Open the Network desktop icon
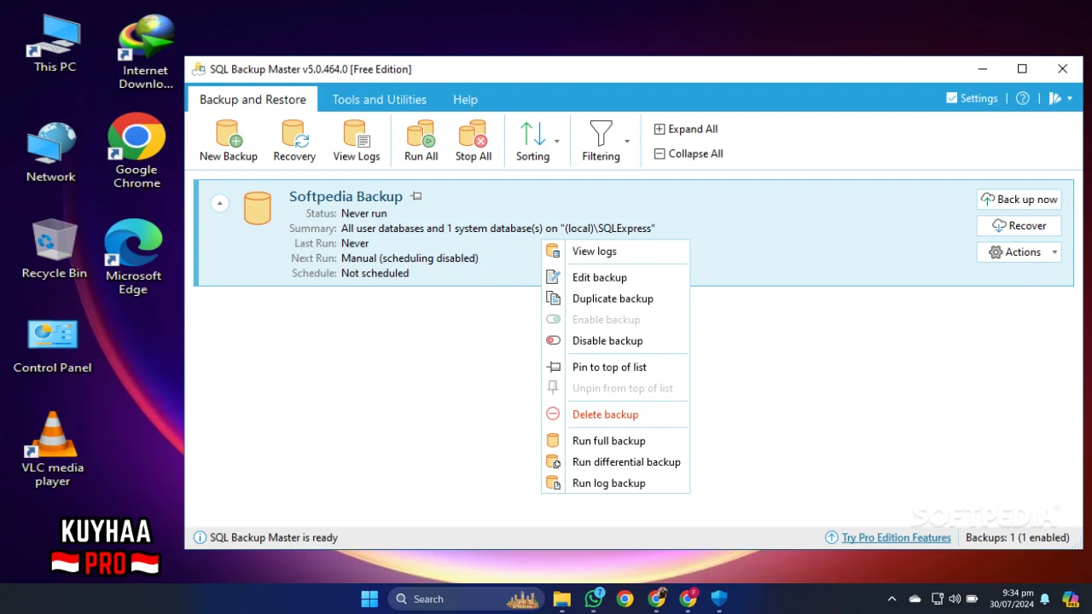The image size is (1092, 614). click(50, 152)
